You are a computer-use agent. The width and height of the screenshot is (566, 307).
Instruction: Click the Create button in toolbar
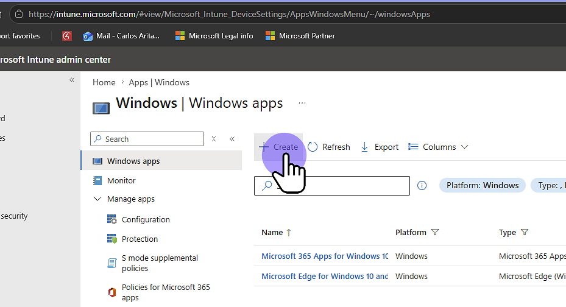(x=278, y=147)
